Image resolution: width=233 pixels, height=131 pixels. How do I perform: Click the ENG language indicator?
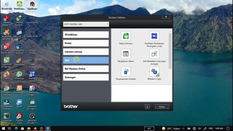211,128
